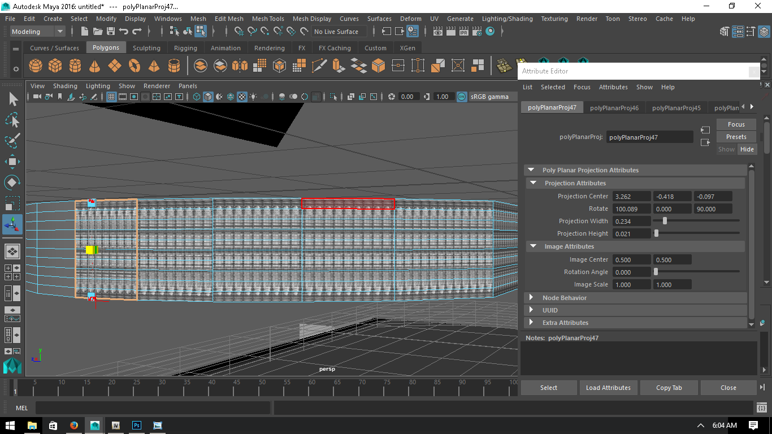Adjust the Projection Width slider

coord(665,221)
